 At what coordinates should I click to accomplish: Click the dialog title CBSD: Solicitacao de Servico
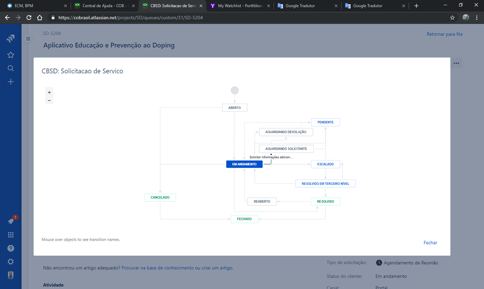[82, 71]
